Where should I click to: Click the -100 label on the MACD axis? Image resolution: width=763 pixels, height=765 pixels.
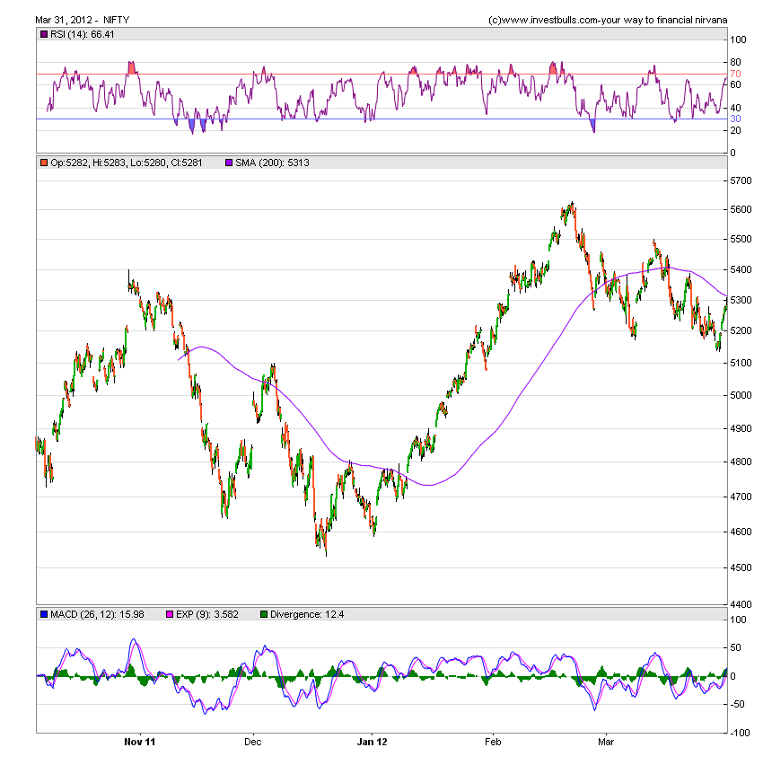click(740, 733)
